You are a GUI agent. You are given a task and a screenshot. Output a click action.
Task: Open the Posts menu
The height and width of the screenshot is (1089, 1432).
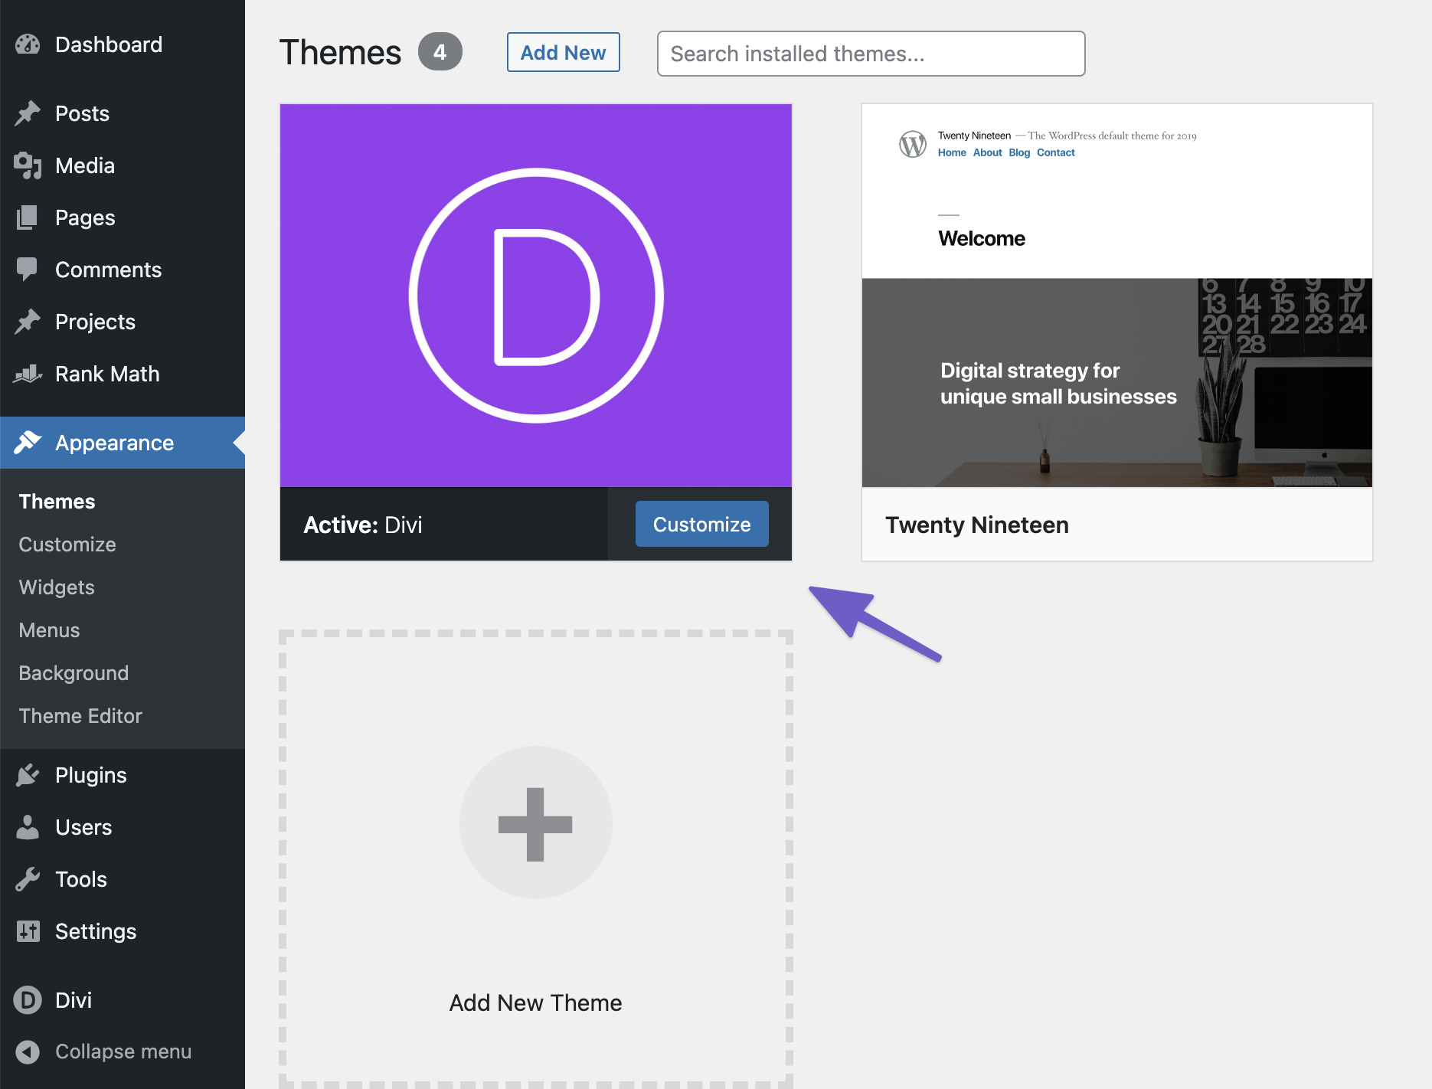coord(123,113)
